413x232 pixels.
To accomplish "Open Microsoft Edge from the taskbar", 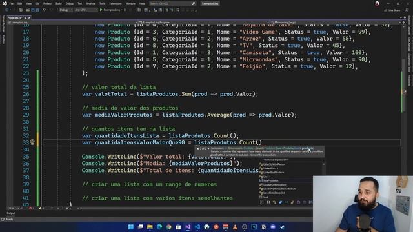I will (159, 227).
